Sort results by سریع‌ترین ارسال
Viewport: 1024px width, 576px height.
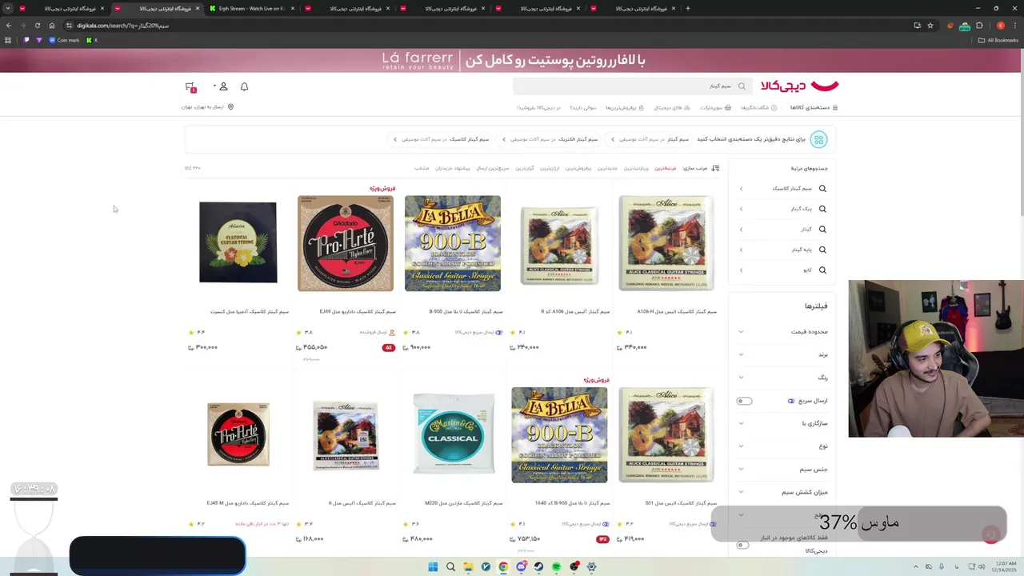[493, 168]
